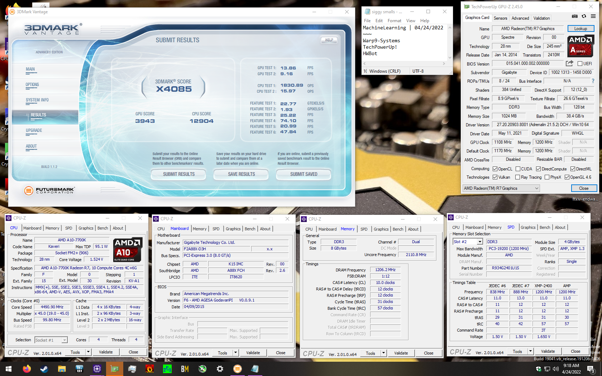Toggle the Ray Tracing checkbox
Screen dimensions: 602x376
517,177
